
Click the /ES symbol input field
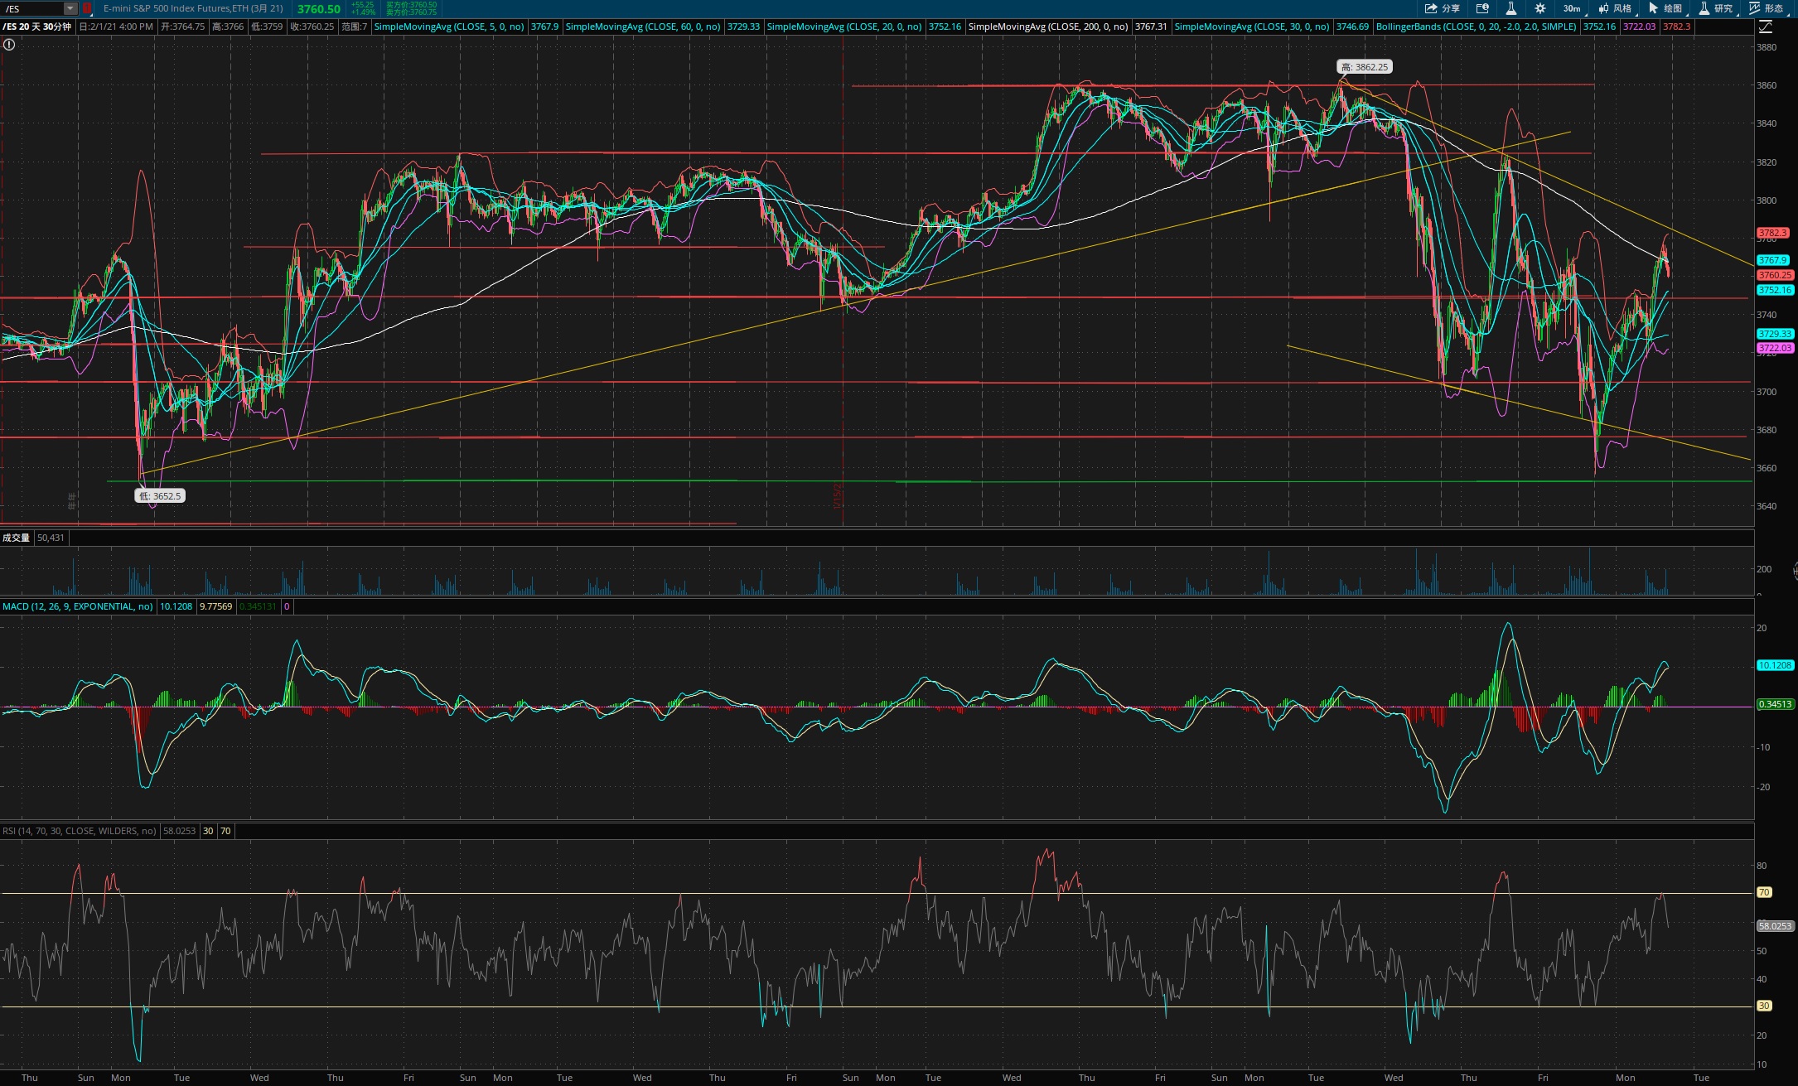[33, 8]
